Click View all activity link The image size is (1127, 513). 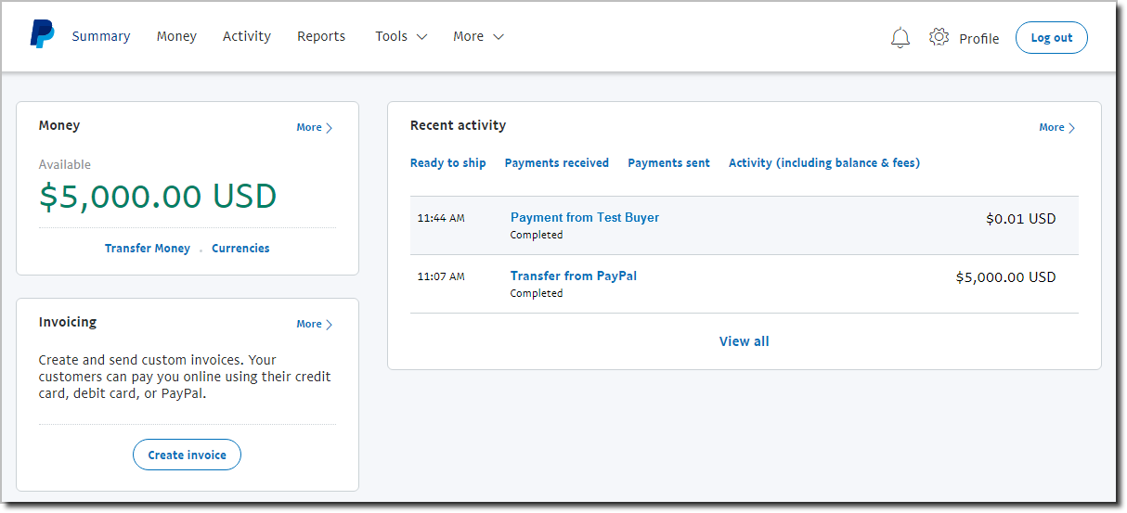click(744, 341)
